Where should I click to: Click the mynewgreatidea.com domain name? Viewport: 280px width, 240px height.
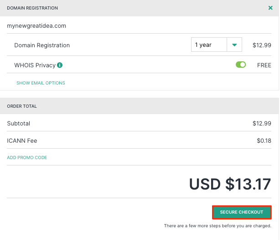click(36, 26)
